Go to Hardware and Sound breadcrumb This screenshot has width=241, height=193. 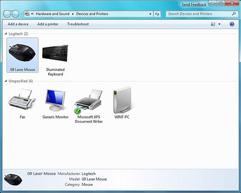[x=52, y=14]
